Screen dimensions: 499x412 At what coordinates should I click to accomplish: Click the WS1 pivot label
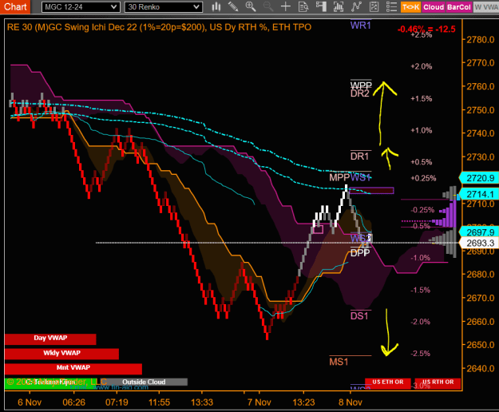click(361, 177)
